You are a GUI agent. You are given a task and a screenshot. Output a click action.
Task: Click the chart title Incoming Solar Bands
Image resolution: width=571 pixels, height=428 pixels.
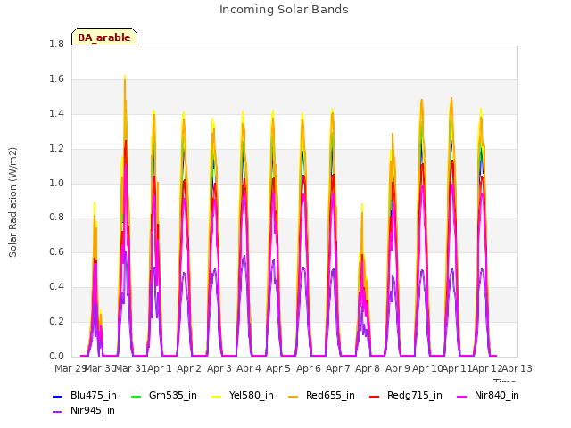(284, 10)
